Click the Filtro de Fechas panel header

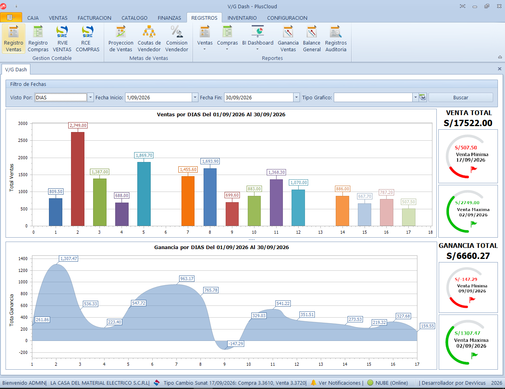point(252,84)
